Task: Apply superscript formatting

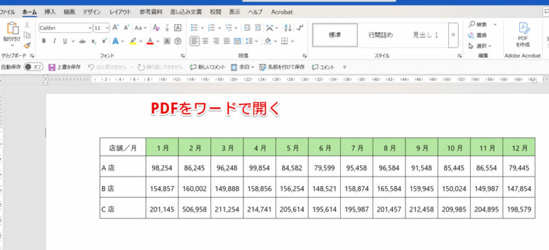Action: (x=104, y=41)
